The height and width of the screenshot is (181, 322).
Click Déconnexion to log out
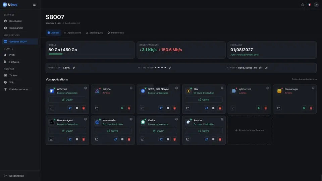click(x=20, y=176)
